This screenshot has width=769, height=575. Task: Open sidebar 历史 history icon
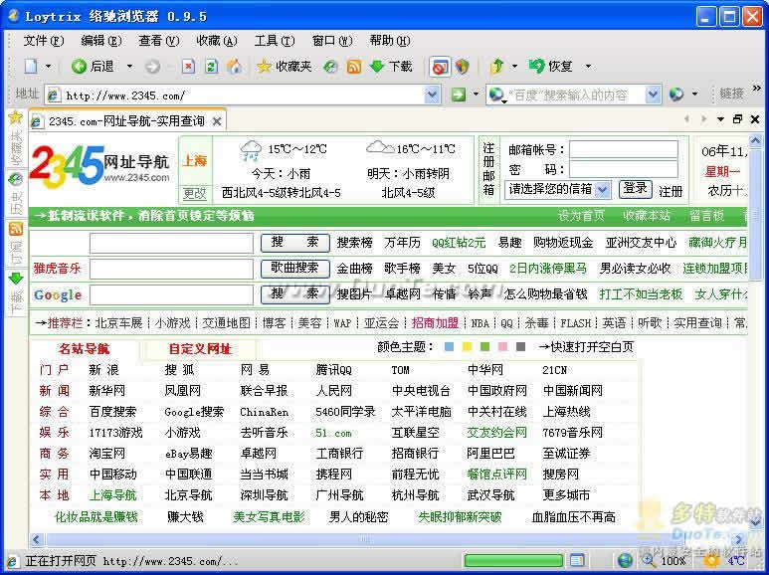(16, 179)
